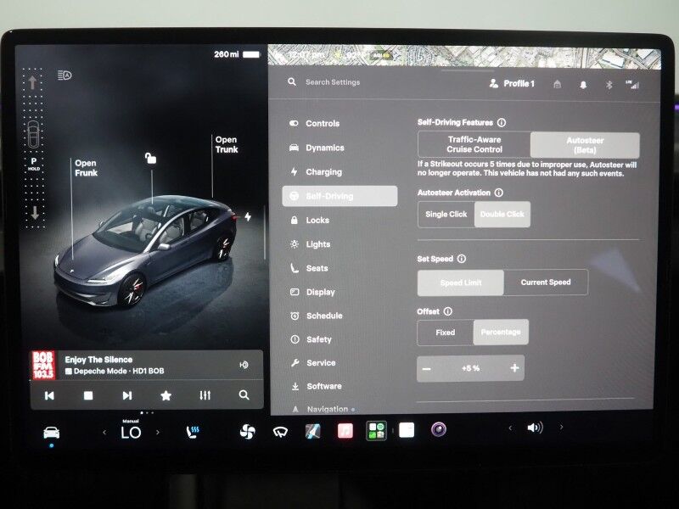
Task: Stop the media playback
Action: (x=88, y=395)
